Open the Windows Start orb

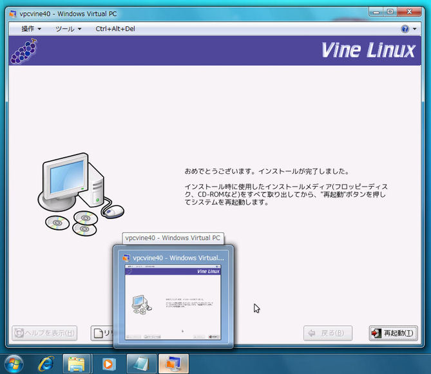tap(14, 364)
